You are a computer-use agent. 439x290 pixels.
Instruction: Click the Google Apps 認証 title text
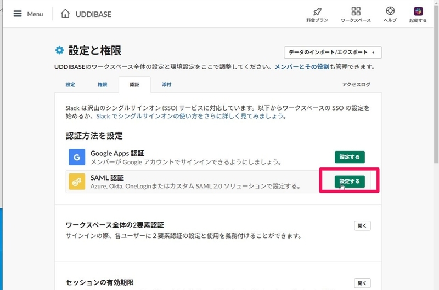[x=117, y=153]
